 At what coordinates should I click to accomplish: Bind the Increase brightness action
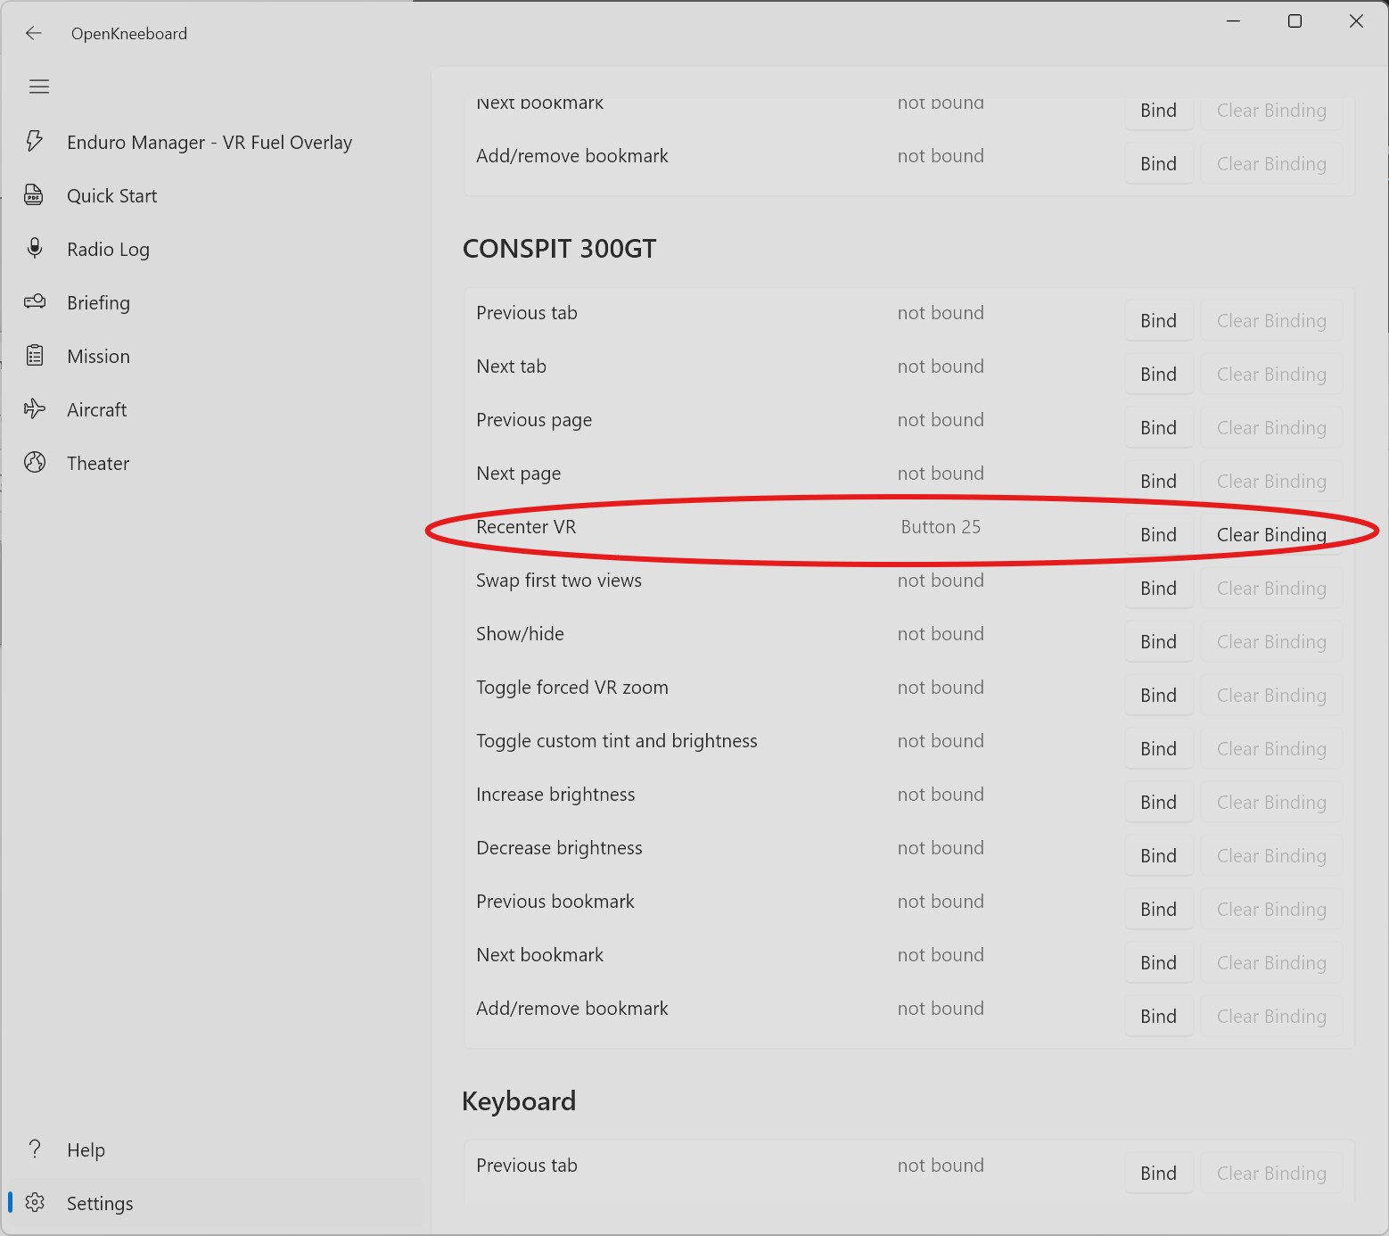(x=1158, y=803)
